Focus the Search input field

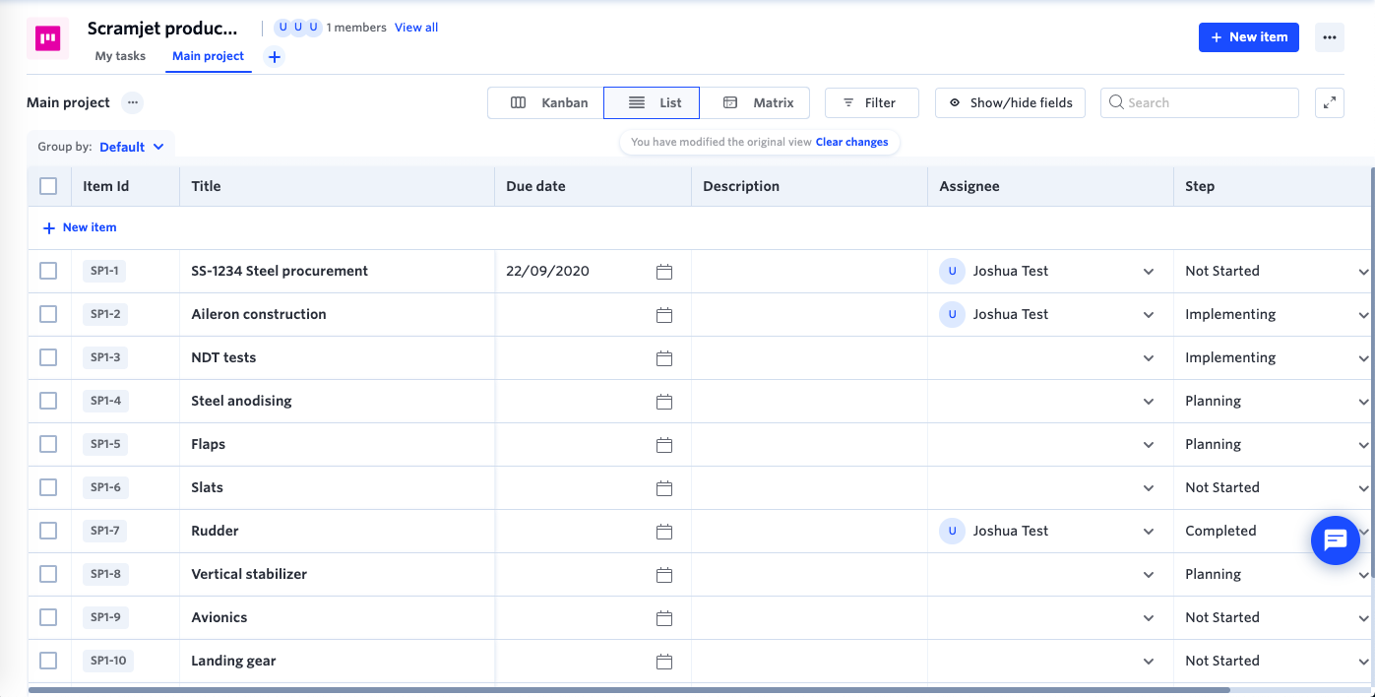click(x=1200, y=102)
